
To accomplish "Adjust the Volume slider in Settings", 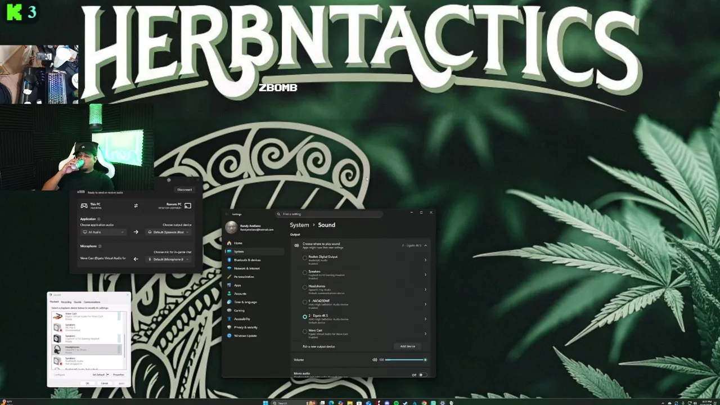I will coord(406,359).
